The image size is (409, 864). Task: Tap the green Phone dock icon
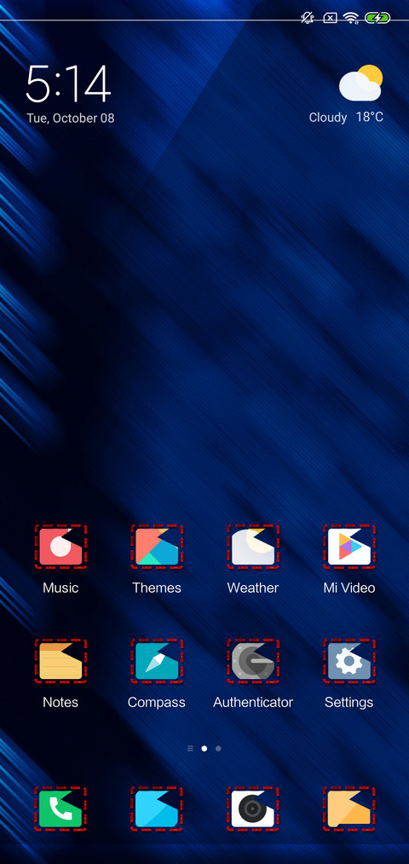click(60, 809)
